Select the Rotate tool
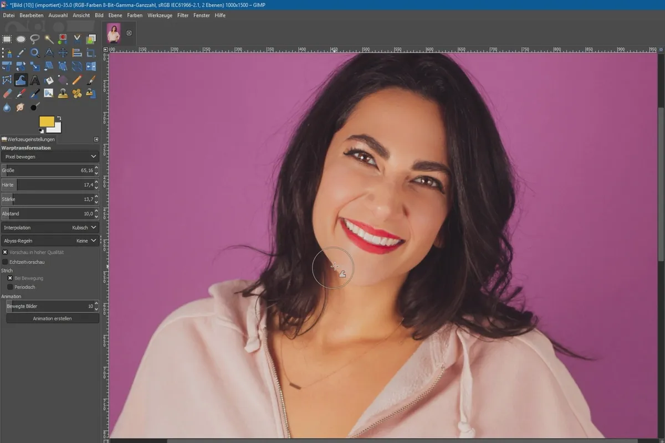Image resolution: width=665 pixels, height=443 pixels. pyautogui.click(x=21, y=66)
